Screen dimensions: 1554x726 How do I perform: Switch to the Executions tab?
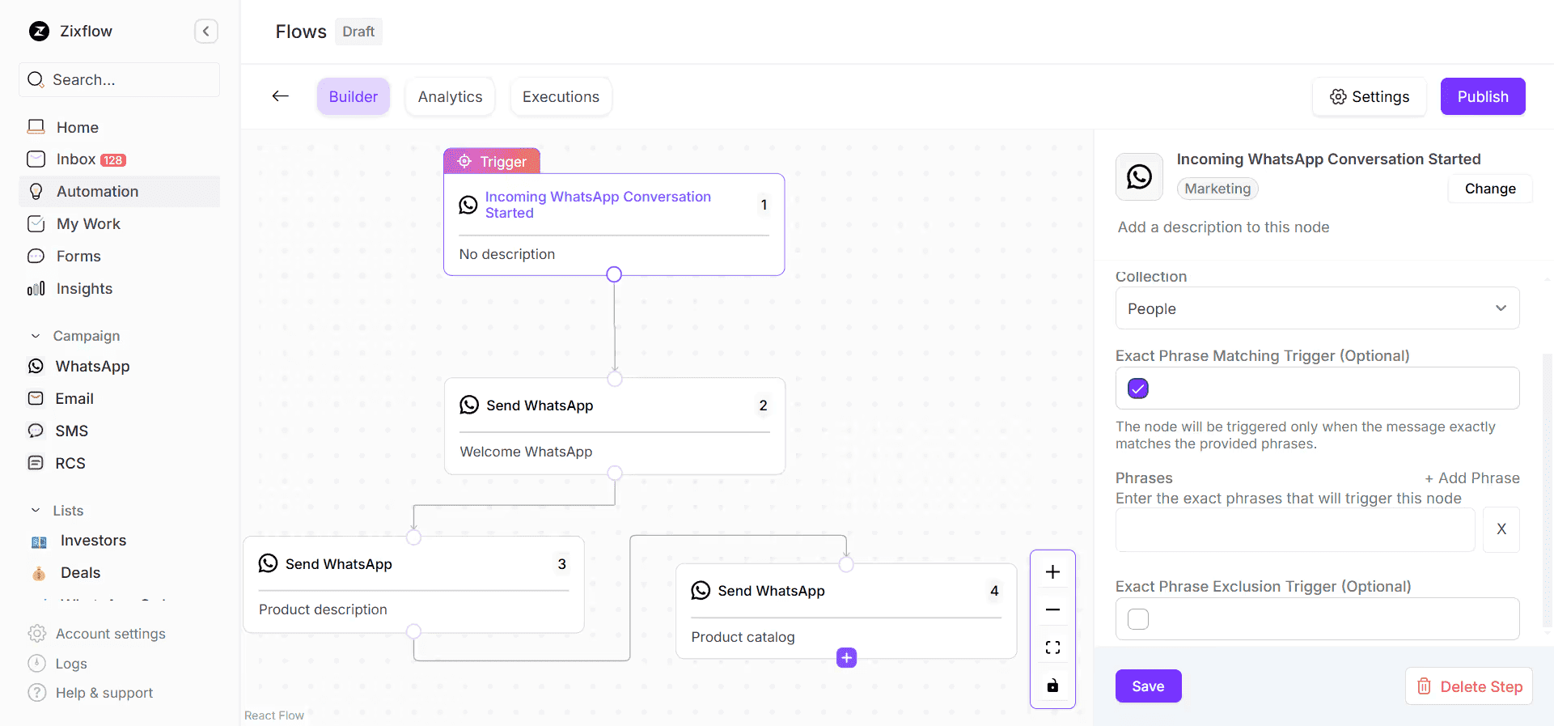(x=561, y=97)
